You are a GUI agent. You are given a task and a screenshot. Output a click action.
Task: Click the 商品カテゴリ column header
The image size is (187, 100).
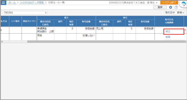pyautogui.click(x=29, y=21)
